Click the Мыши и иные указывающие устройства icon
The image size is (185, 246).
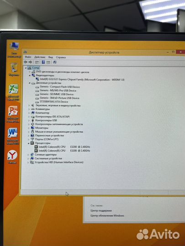[32, 132]
